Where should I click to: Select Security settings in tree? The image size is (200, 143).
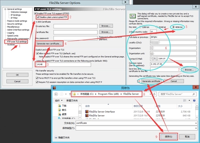(14, 24)
